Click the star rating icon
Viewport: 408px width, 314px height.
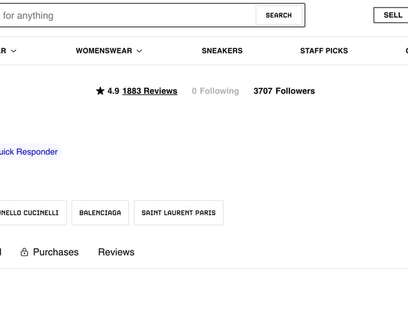pos(100,91)
